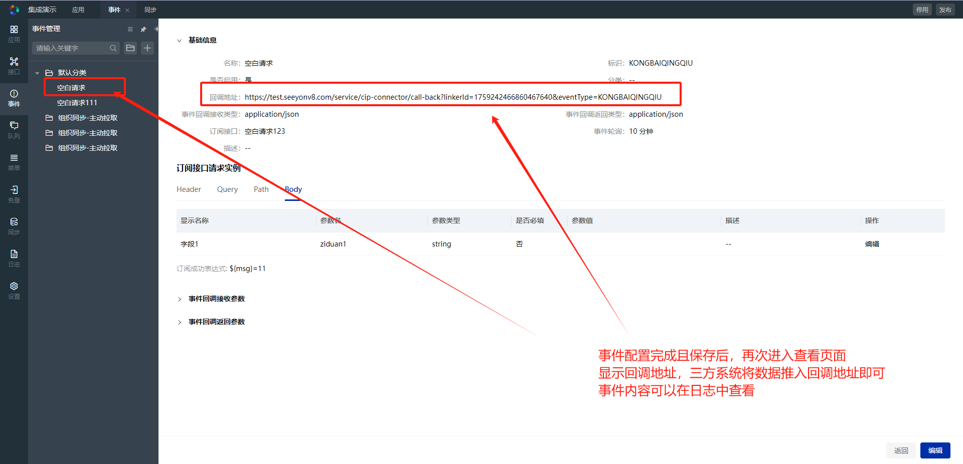Click the plus icon to add event
The width and height of the screenshot is (963, 464).
tap(147, 48)
